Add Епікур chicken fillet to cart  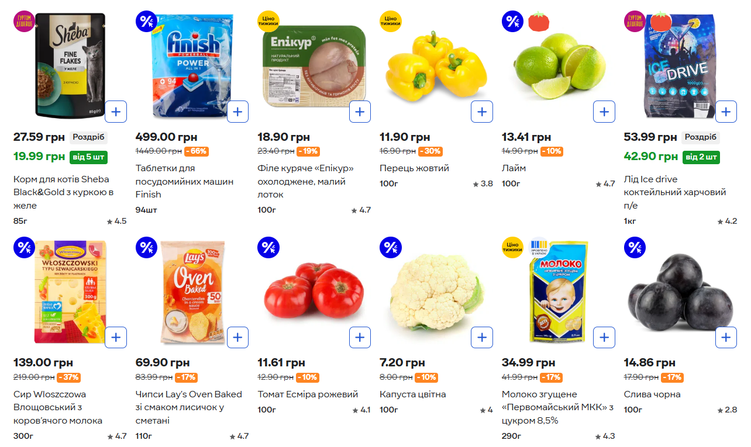pyautogui.click(x=360, y=112)
